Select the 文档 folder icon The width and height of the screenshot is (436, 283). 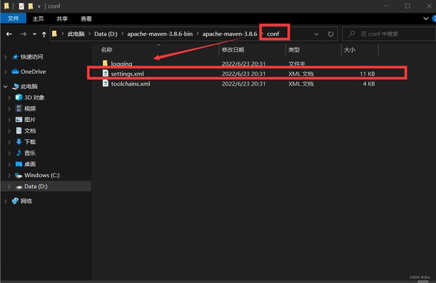pyautogui.click(x=19, y=131)
